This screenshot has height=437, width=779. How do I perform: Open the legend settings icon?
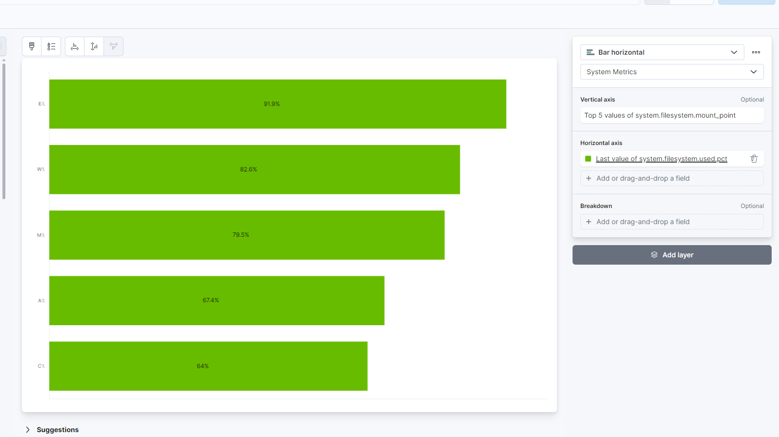click(51, 46)
